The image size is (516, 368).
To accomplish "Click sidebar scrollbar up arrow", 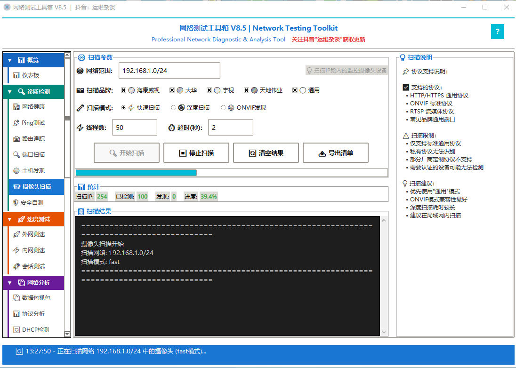I will (x=67, y=55).
